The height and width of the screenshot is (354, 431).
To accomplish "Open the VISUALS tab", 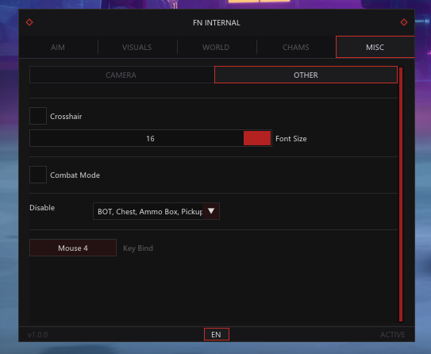I will (137, 48).
